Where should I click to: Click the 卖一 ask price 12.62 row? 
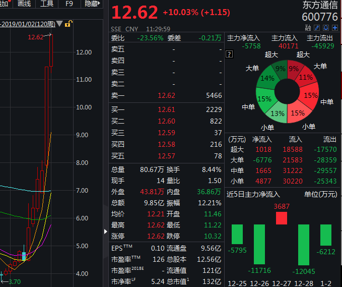pos(166,95)
